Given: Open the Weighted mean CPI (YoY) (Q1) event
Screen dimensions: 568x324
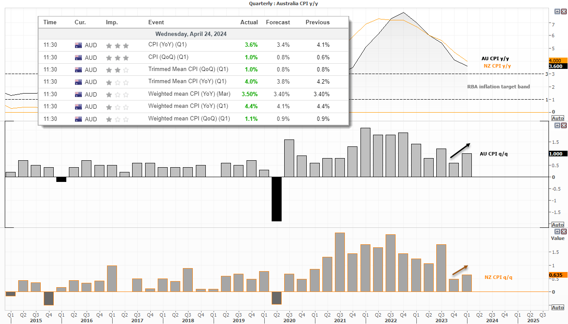Looking at the screenshot, I should click(188, 106).
